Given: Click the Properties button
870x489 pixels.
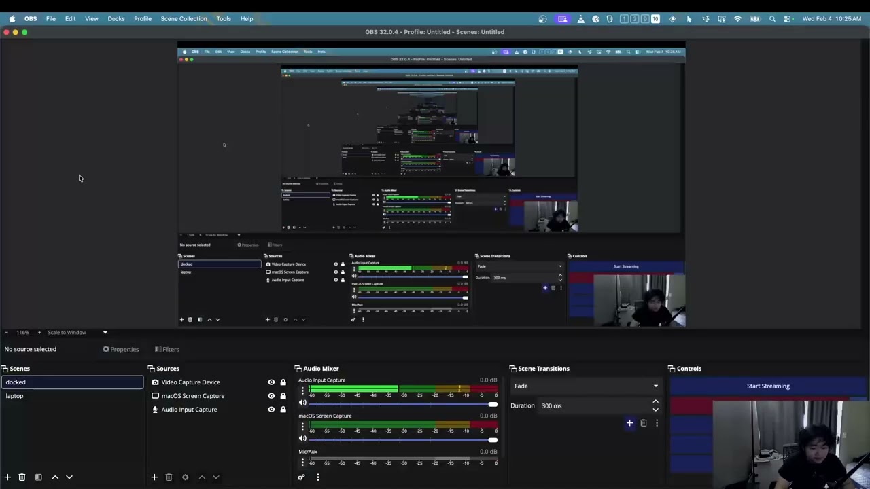Looking at the screenshot, I should (121, 349).
